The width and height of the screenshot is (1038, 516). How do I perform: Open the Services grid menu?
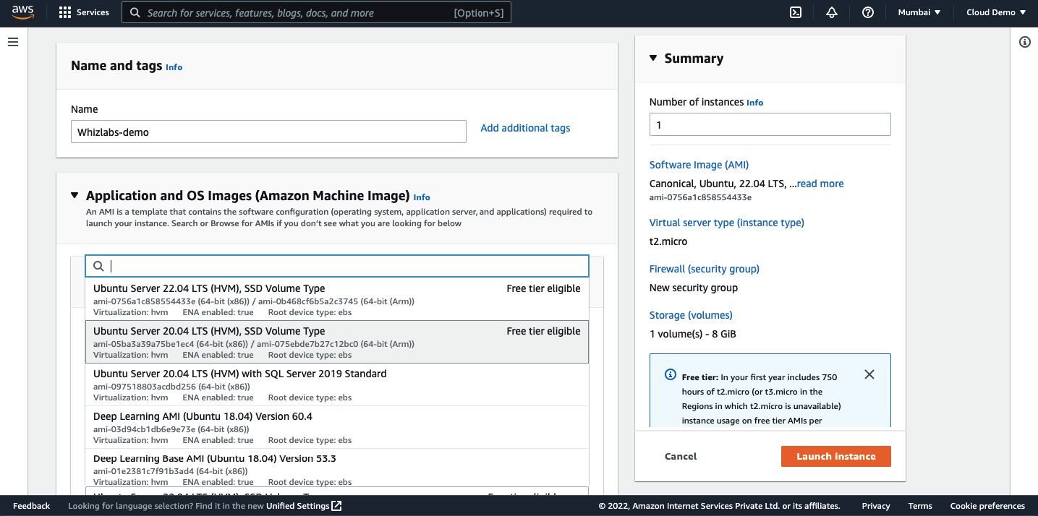84,12
